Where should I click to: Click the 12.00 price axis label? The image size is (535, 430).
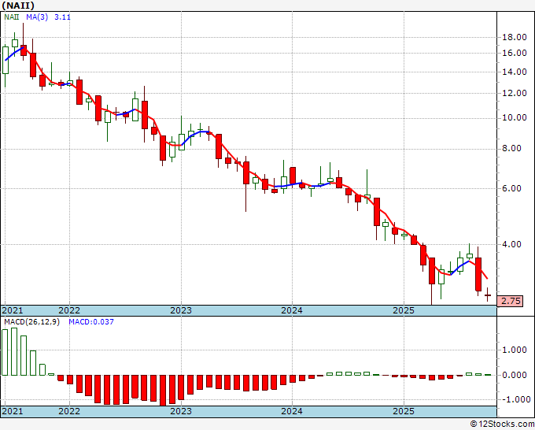click(x=515, y=93)
